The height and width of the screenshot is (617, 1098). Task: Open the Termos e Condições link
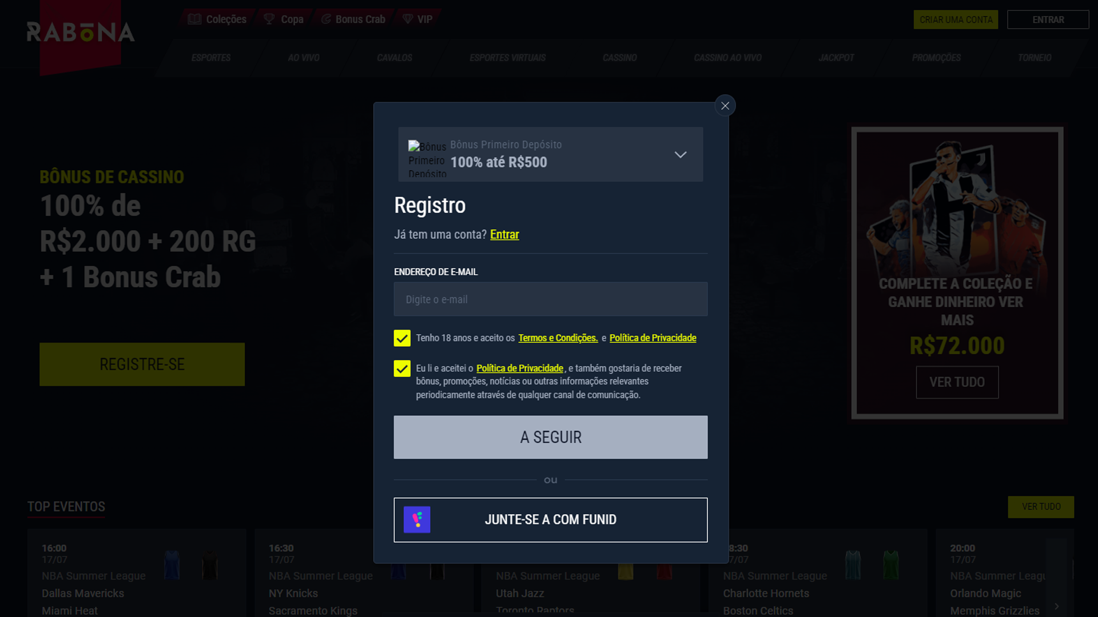pyautogui.click(x=558, y=338)
